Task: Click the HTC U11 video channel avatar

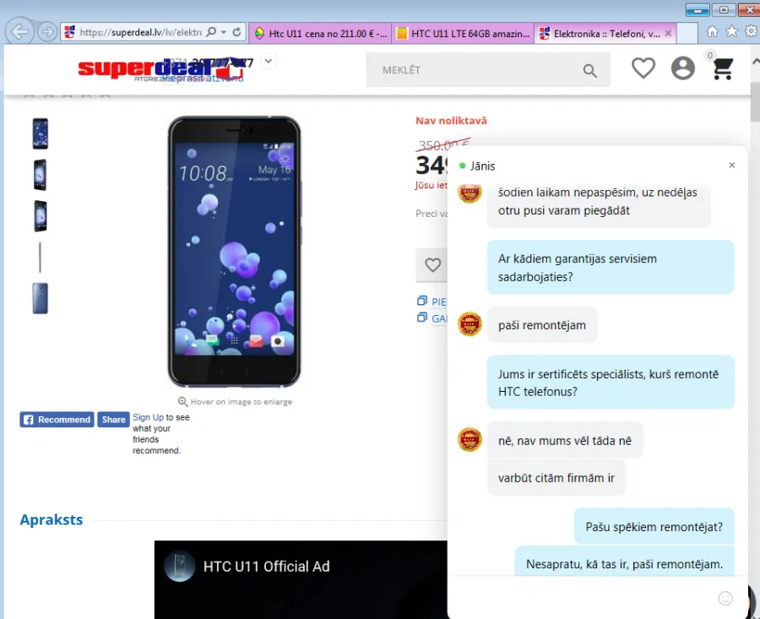Action: [x=179, y=566]
